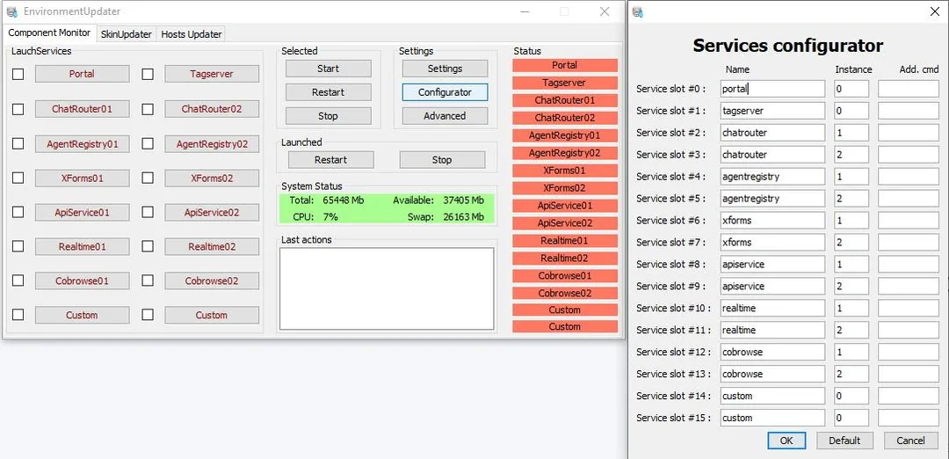Click the Realtime01 status indicator
The width and height of the screenshot is (949, 459).
[x=565, y=240]
